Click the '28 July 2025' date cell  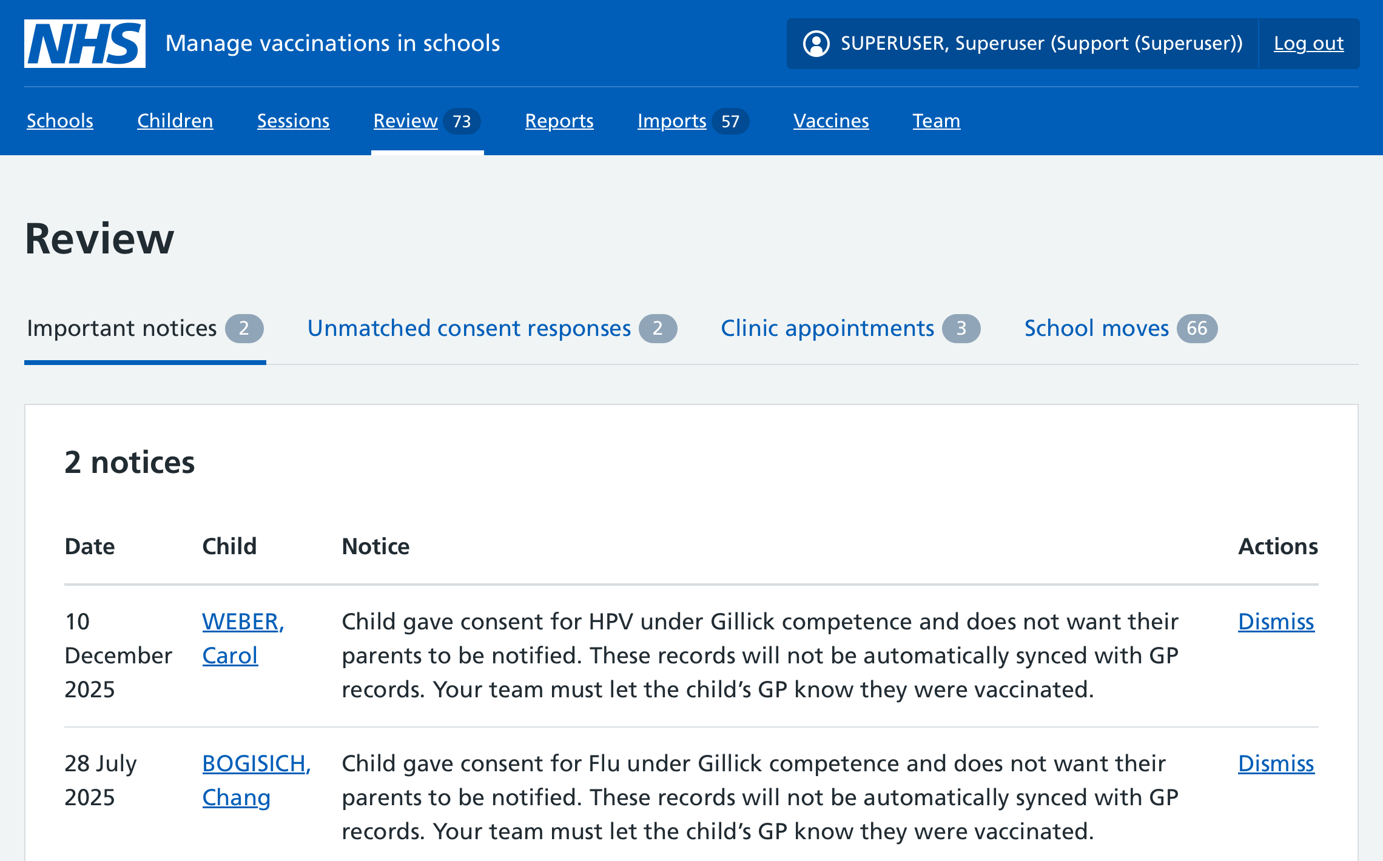(101, 780)
